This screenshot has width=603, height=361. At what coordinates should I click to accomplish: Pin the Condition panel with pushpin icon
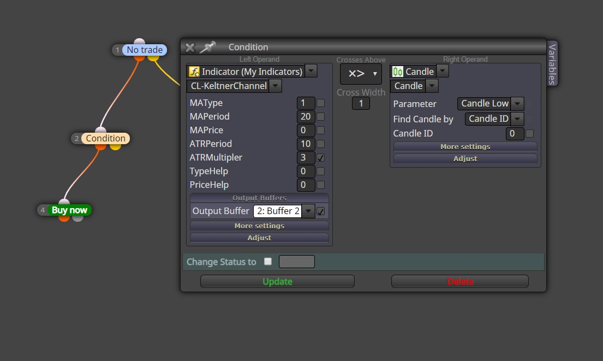click(208, 47)
